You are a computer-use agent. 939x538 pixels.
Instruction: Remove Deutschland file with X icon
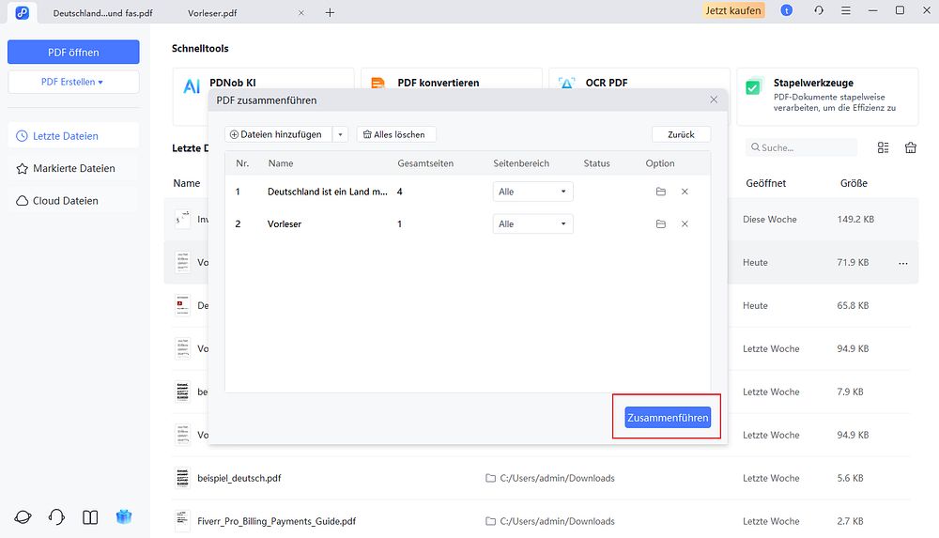(685, 192)
